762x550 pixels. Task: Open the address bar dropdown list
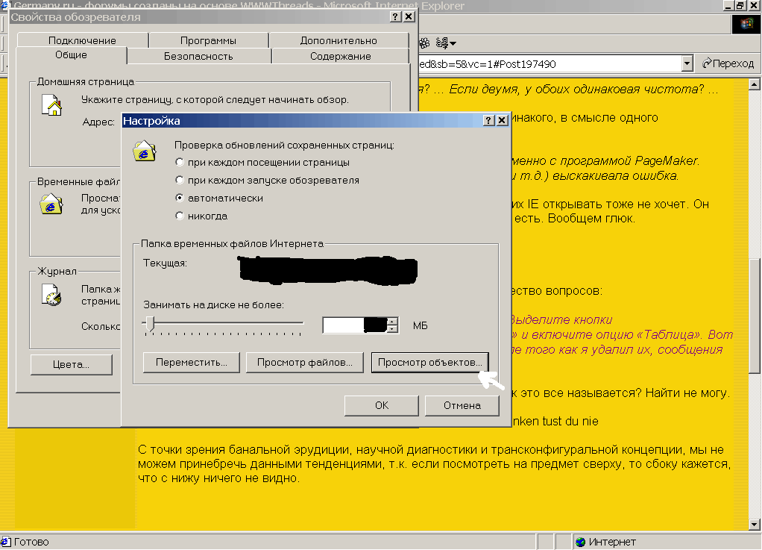click(687, 64)
